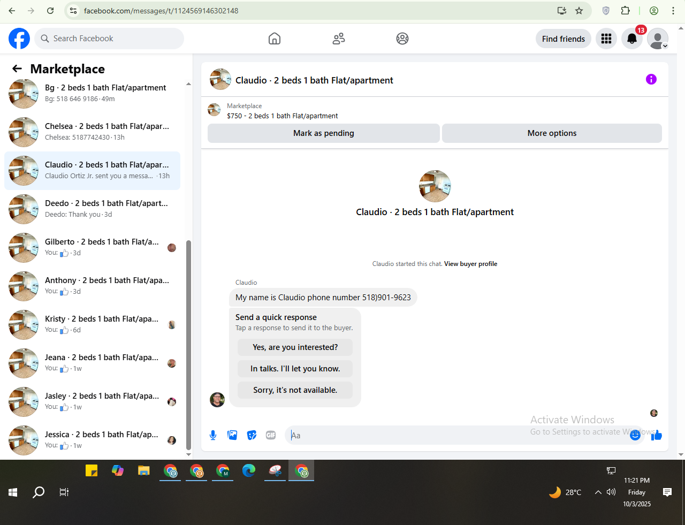The height and width of the screenshot is (525, 685).
Task: Open the Friends icon in top navigation
Action: (x=339, y=39)
